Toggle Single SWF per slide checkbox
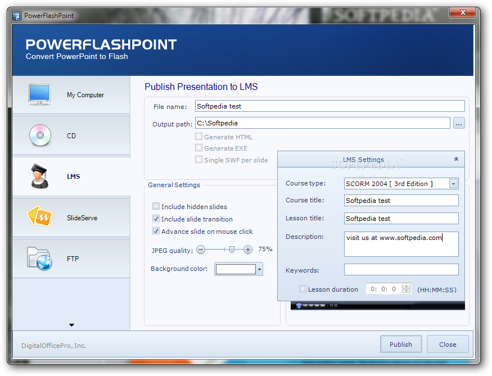 pyautogui.click(x=198, y=159)
